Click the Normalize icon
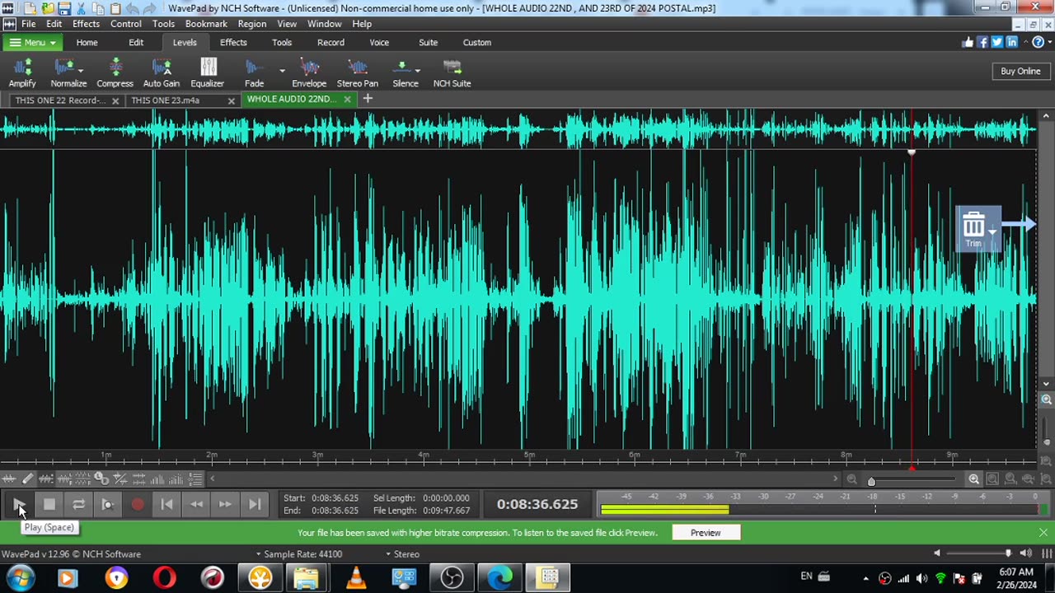The width and height of the screenshot is (1055, 593). [64, 68]
